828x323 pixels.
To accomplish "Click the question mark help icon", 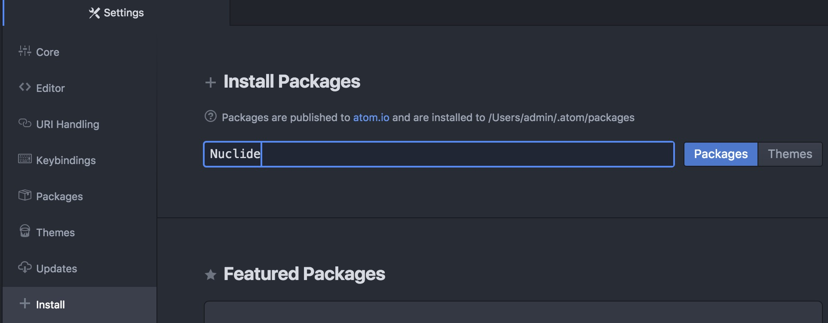I will coord(211,116).
